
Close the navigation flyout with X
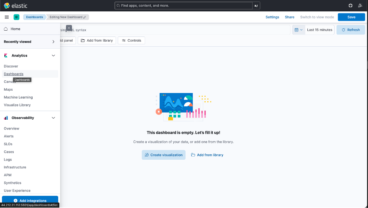point(69,28)
